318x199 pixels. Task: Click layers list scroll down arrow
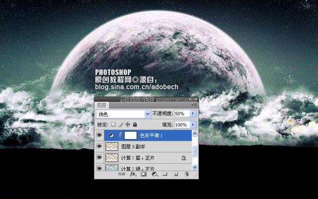click(x=194, y=167)
